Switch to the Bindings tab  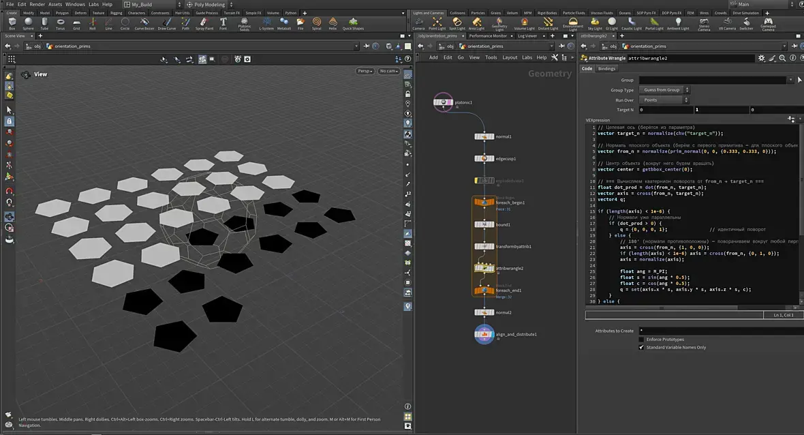tap(606, 69)
